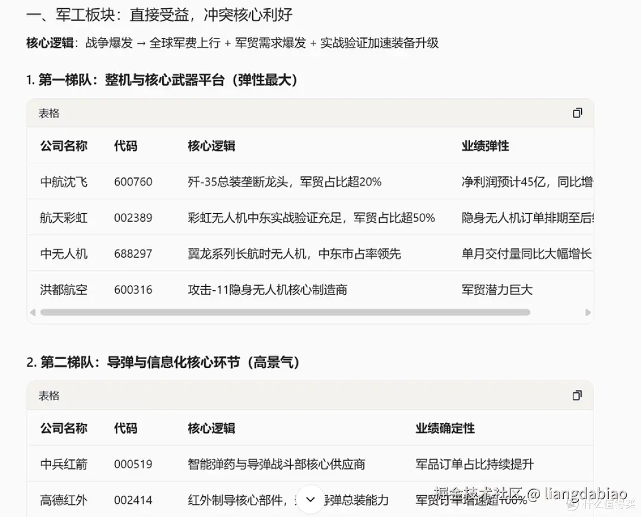The image size is (641, 517).
Task: Select the 洪都航空 company name cell
Action: 64,290
